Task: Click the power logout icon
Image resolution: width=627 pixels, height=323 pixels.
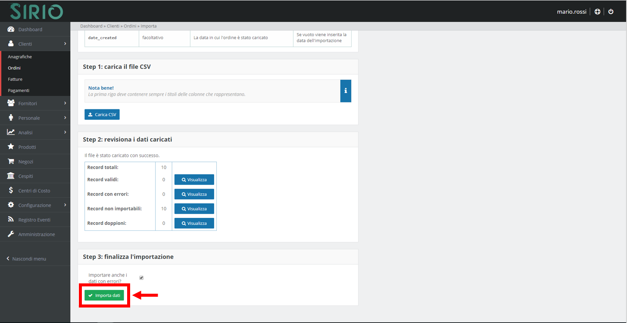Action: click(x=611, y=12)
